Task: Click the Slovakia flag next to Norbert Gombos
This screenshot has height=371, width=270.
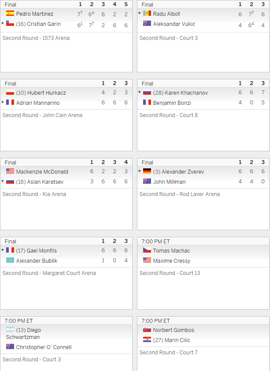Action: coord(147,329)
